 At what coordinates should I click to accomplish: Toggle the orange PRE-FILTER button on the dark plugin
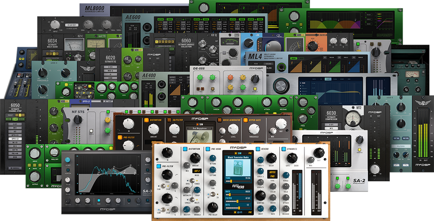[120, 137]
